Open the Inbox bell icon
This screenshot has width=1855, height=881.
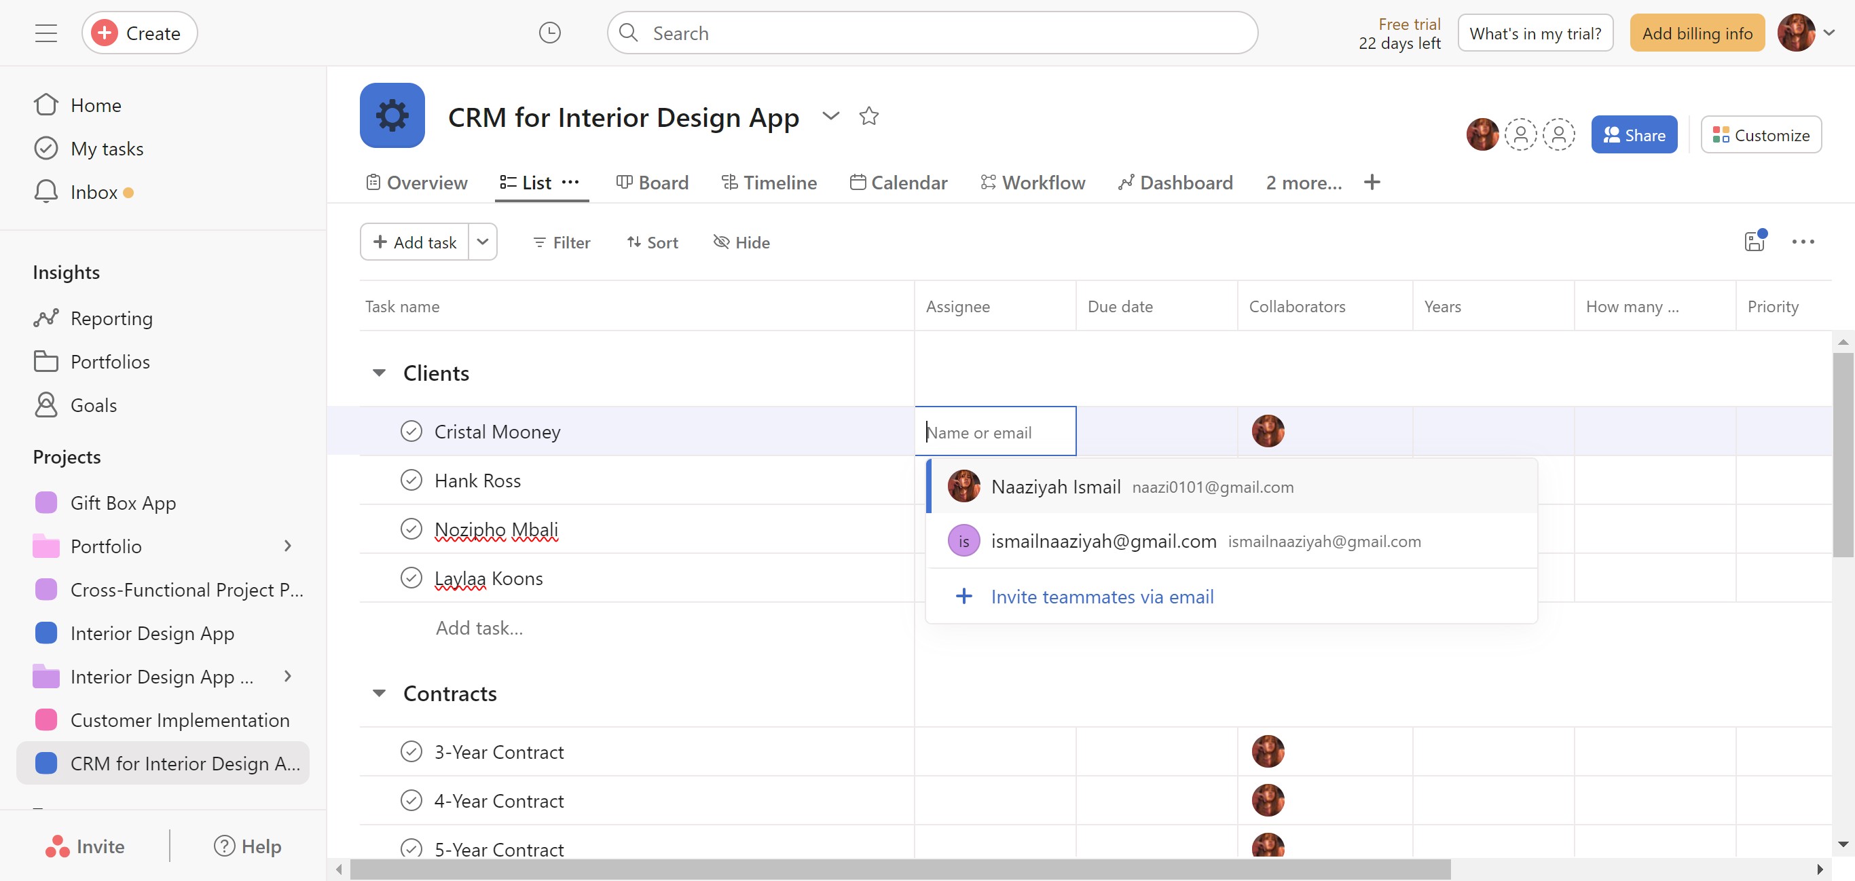point(46,191)
